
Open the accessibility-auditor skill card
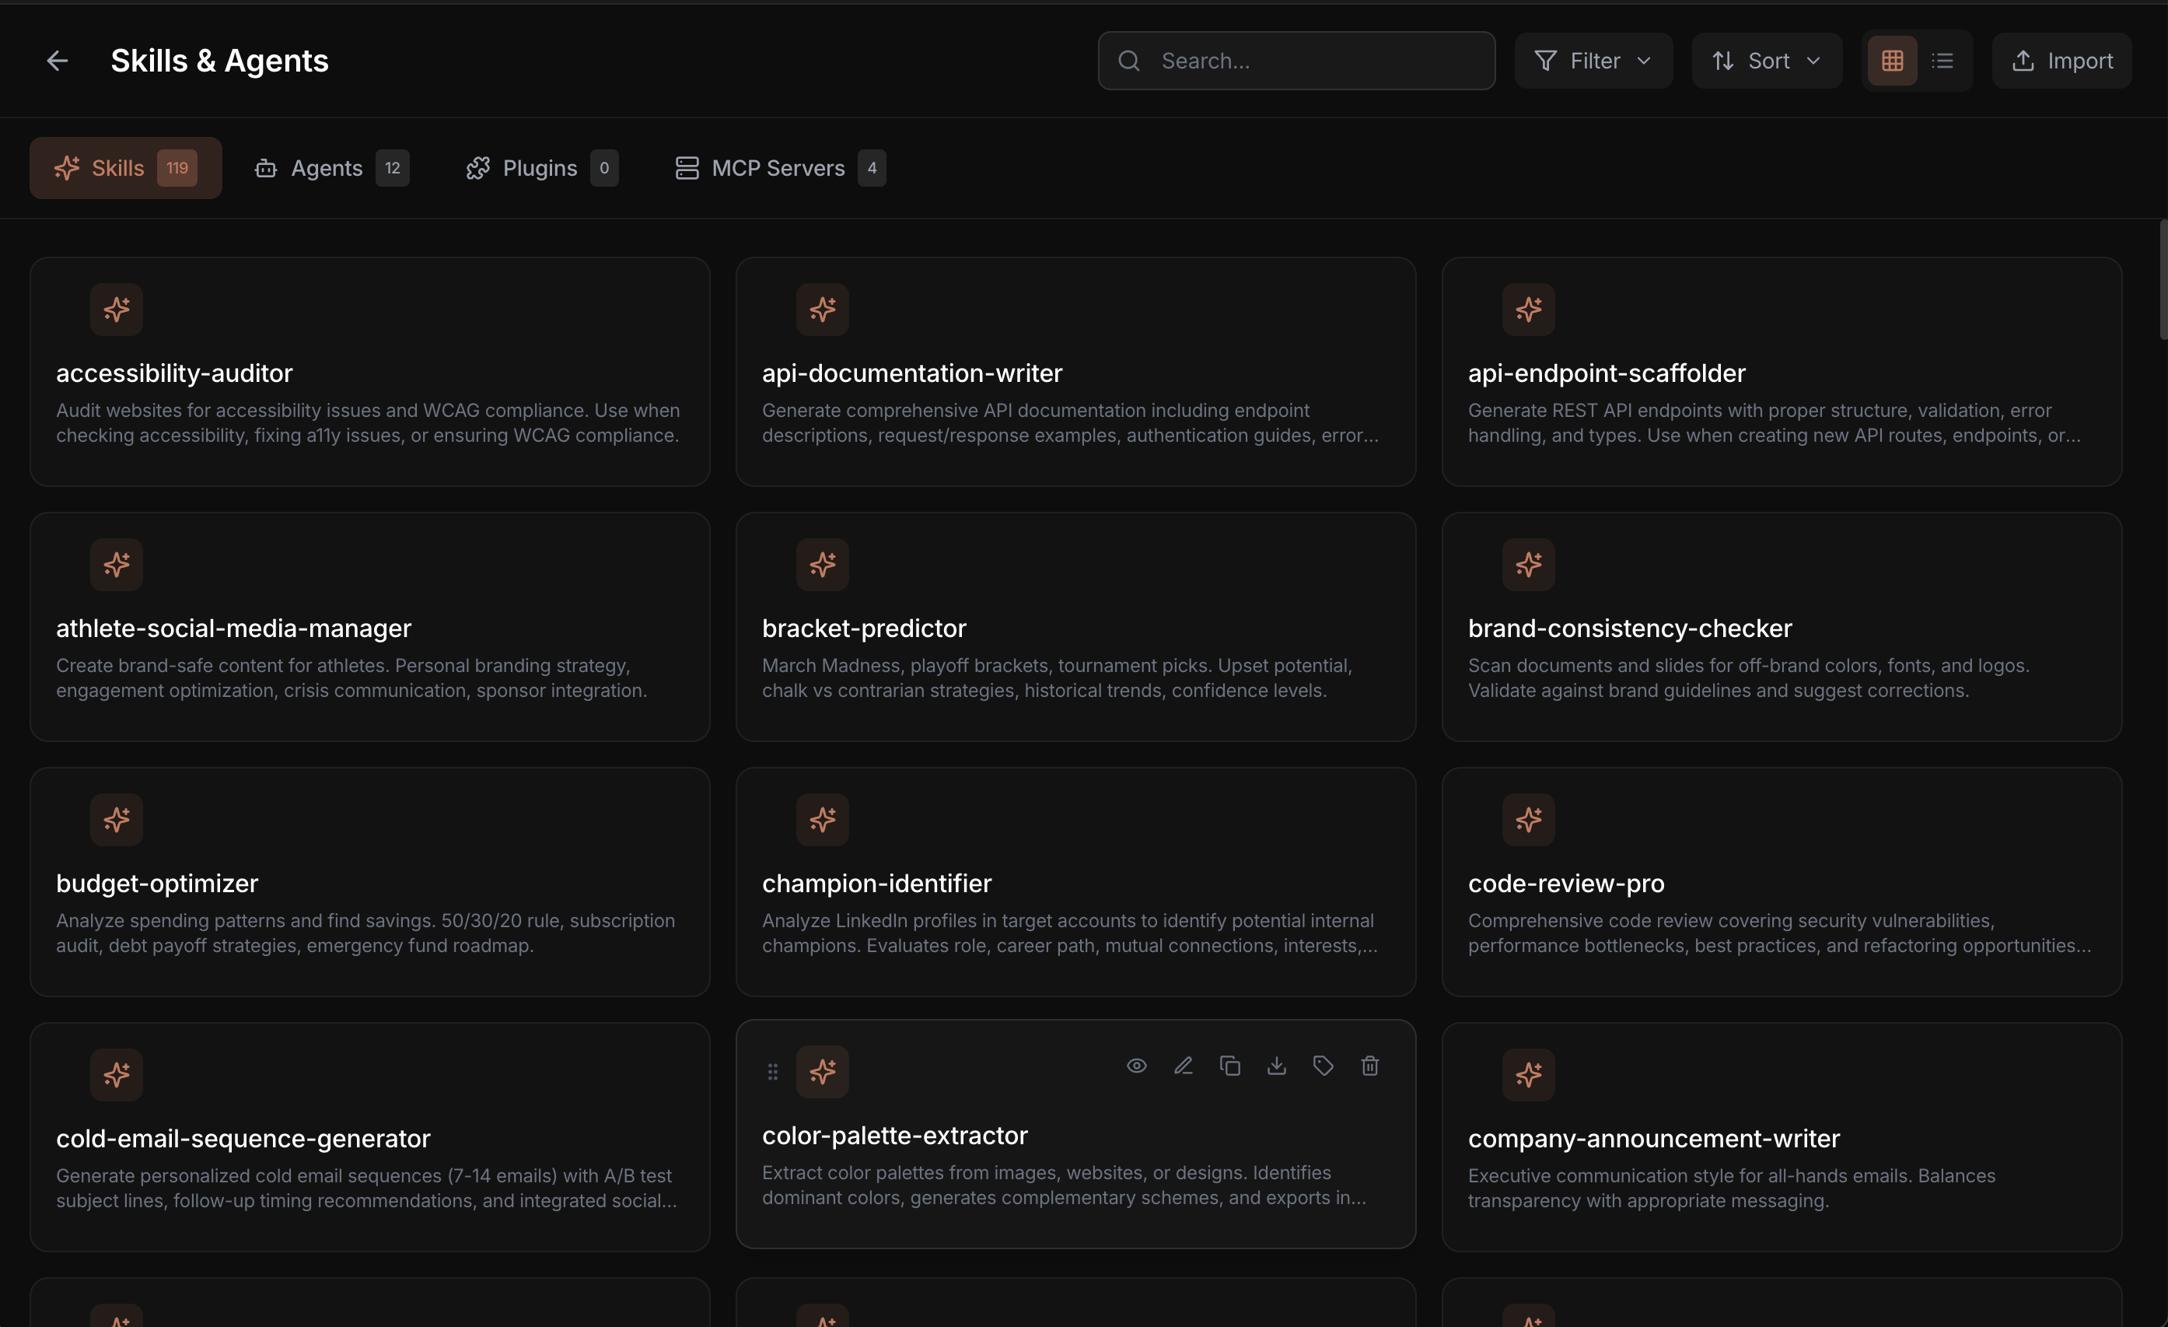(369, 370)
